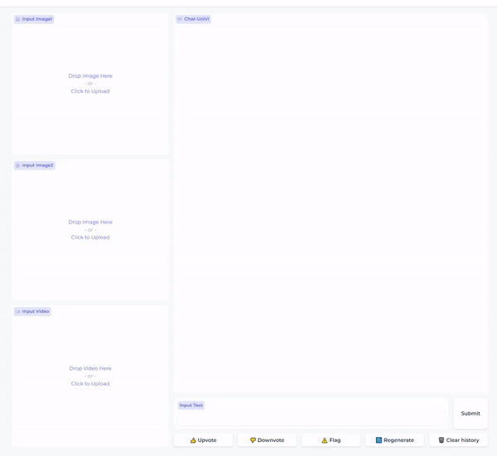Flag the current response
The image size is (497, 456).
(331, 440)
